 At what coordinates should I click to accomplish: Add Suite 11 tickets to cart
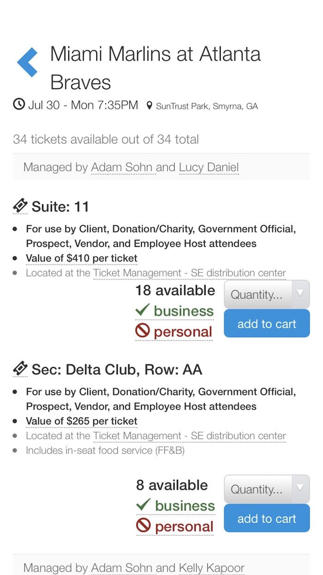(x=267, y=324)
